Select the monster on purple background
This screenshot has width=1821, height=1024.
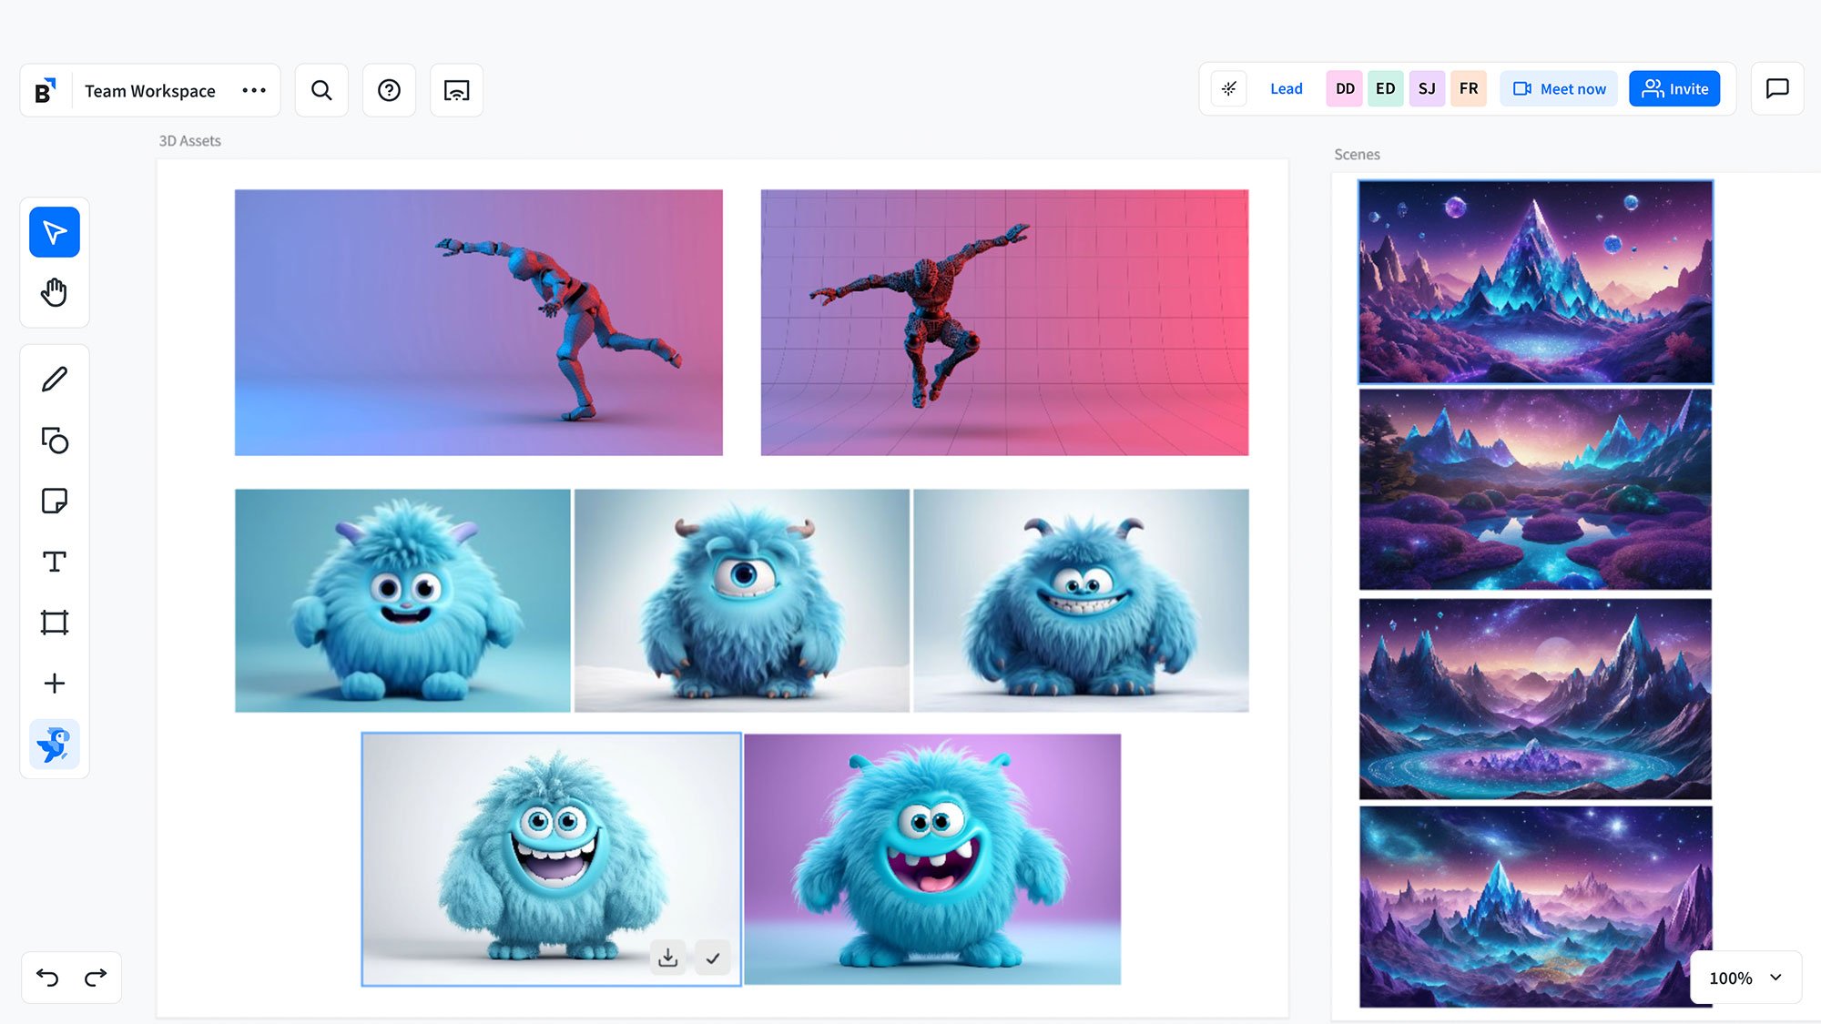click(x=932, y=859)
